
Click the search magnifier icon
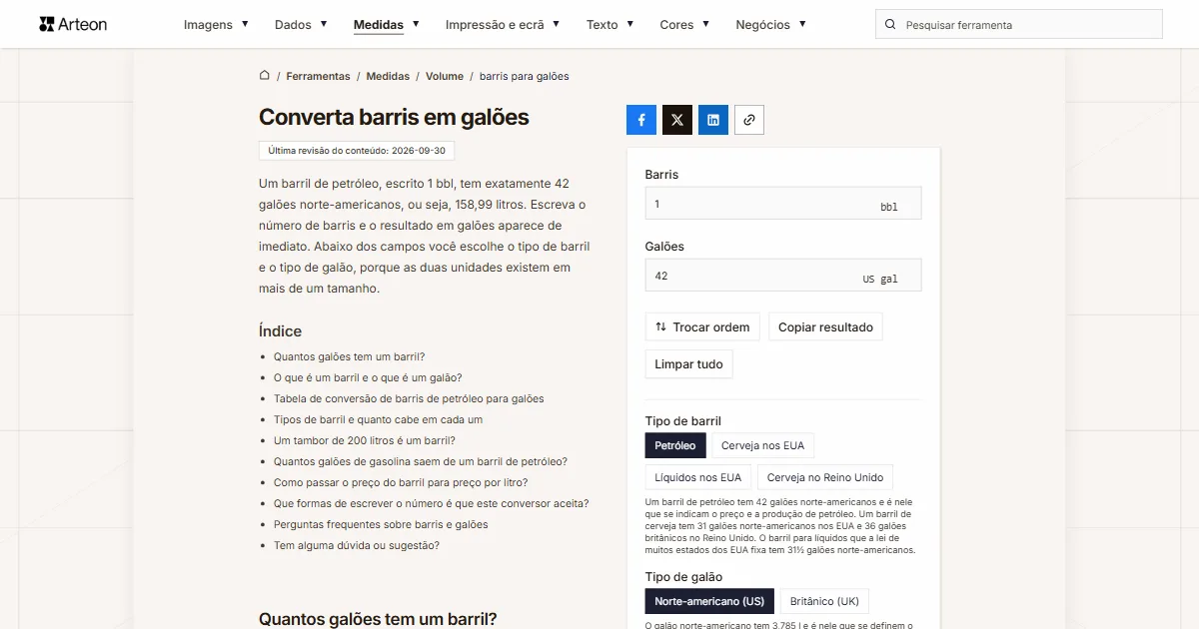[x=891, y=24]
